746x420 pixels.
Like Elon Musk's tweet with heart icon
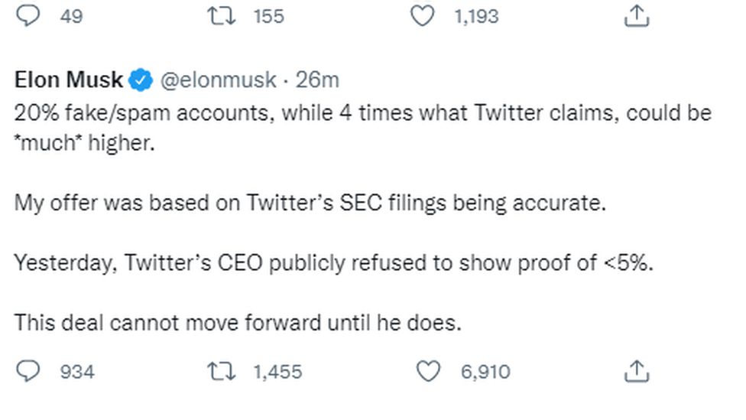coord(428,371)
